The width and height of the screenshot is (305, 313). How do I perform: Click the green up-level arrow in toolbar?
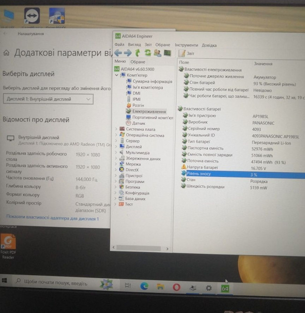[x=138, y=53]
